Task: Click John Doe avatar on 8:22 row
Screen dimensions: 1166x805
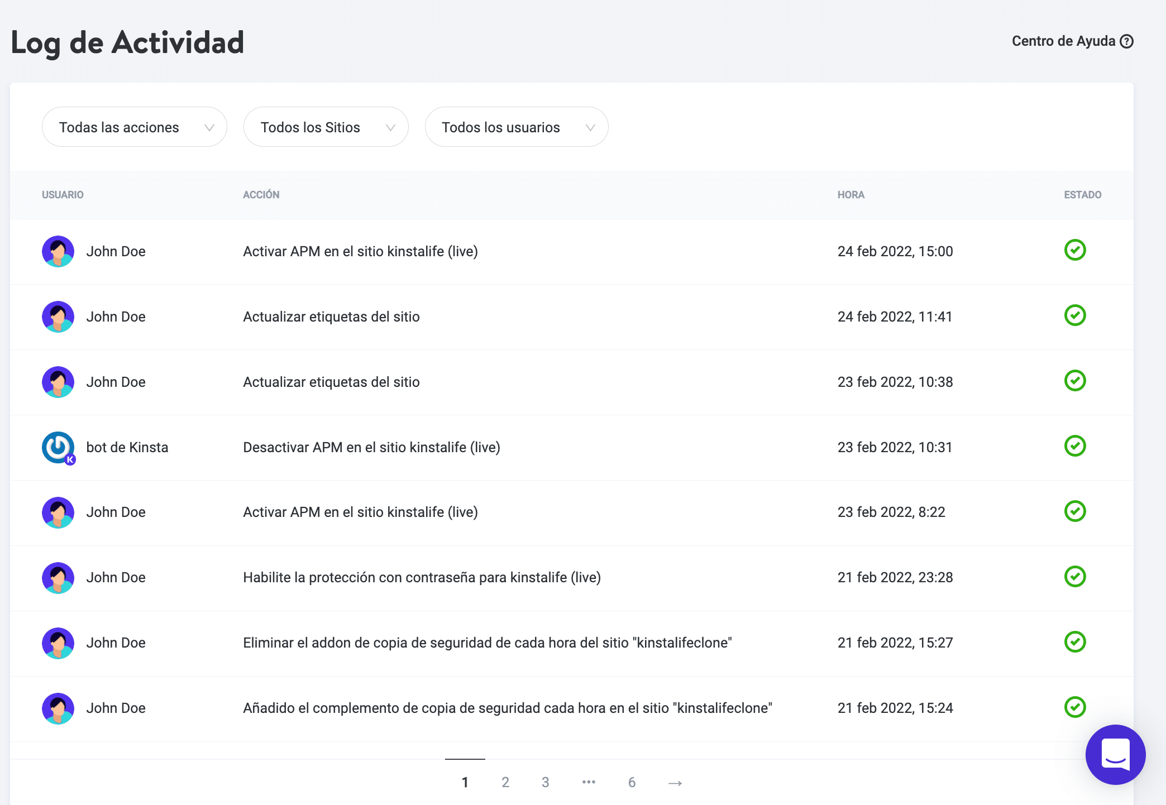Action: pos(58,512)
